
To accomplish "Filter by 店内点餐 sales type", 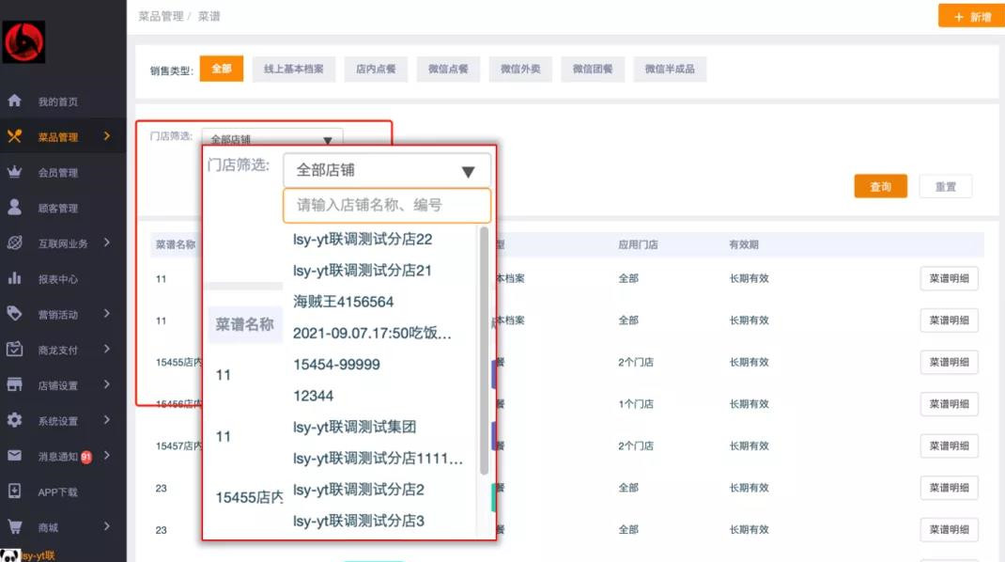I will point(376,70).
